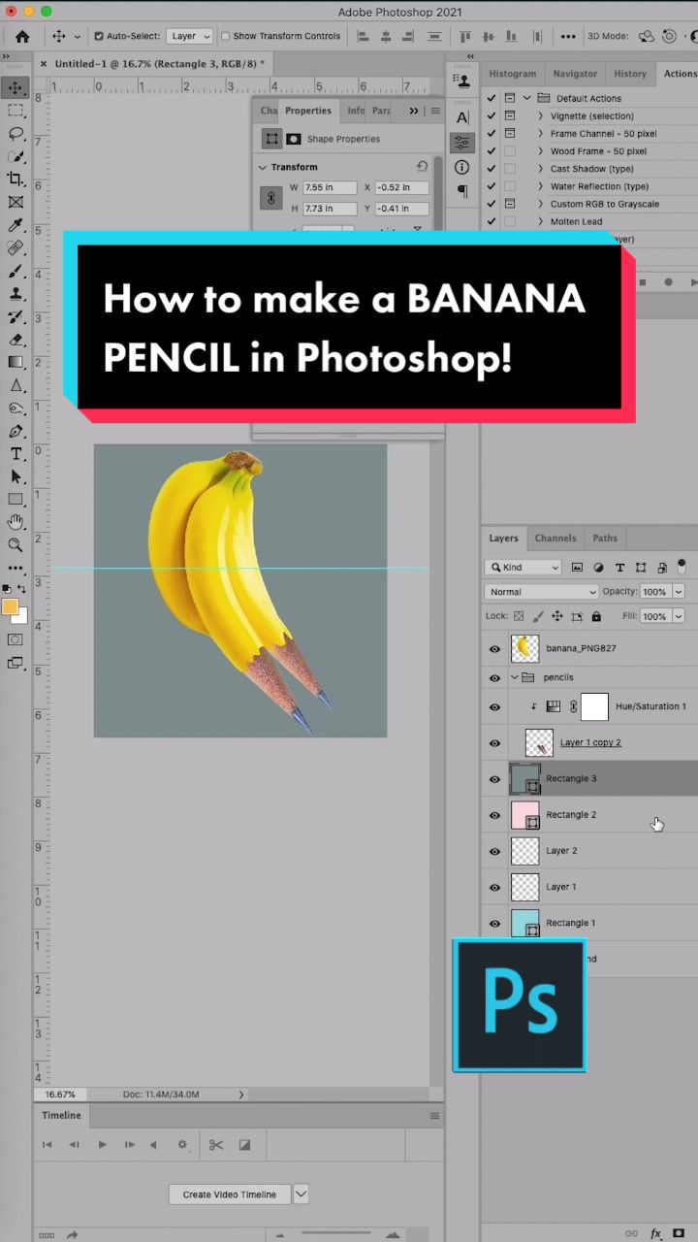
Task: Select the Quick Selection tool
Action: tap(16, 156)
